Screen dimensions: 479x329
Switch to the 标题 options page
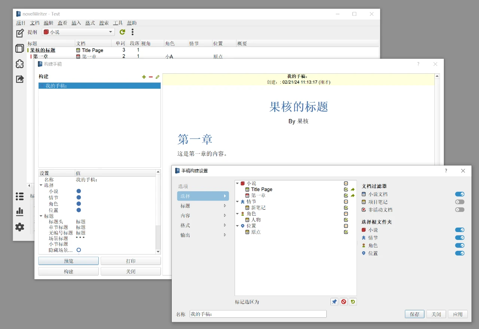click(x=203, y=206)
